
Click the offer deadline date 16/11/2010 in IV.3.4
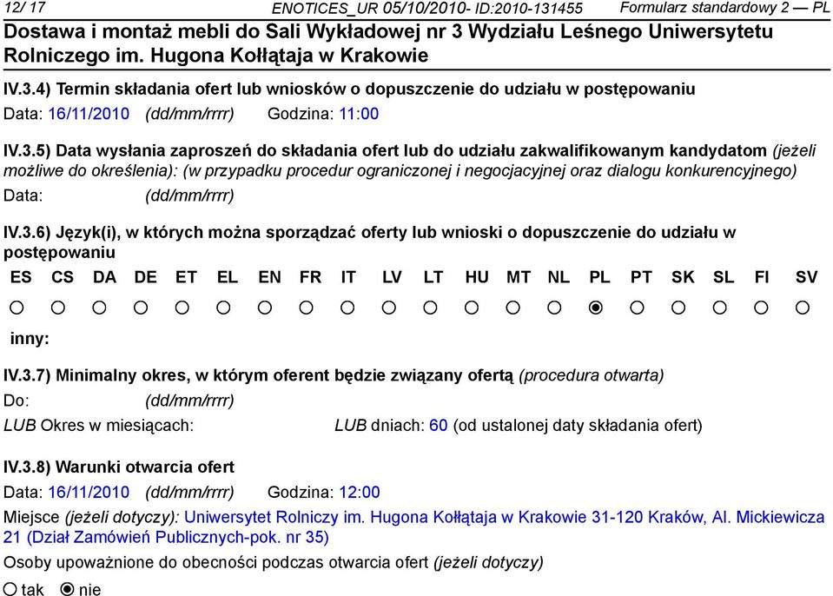click(89, 114)
